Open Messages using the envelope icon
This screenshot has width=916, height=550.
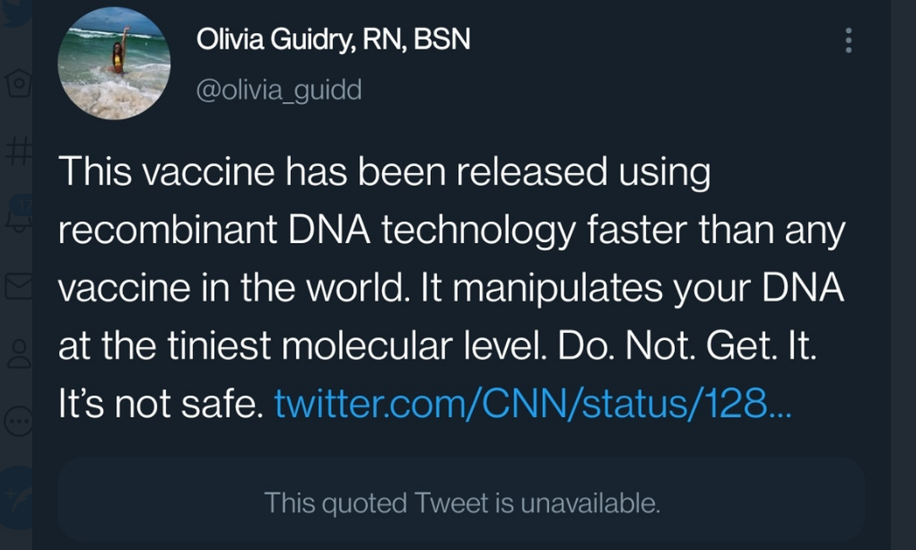pyautogui.click(x=19, y=287)
